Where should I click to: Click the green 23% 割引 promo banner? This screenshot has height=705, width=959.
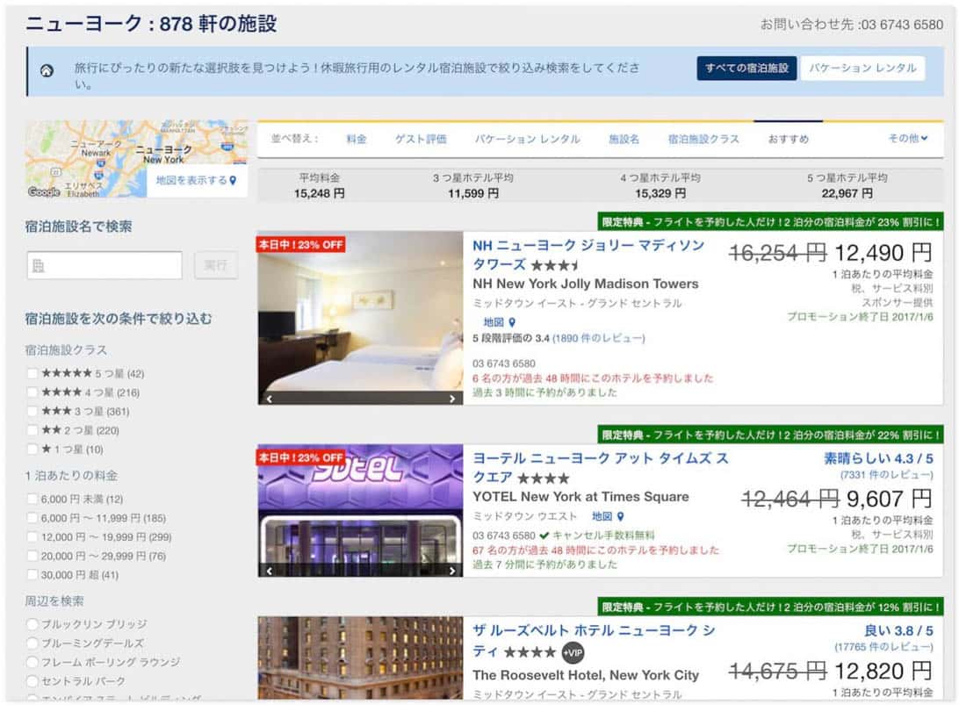click(x=770, y=221)
